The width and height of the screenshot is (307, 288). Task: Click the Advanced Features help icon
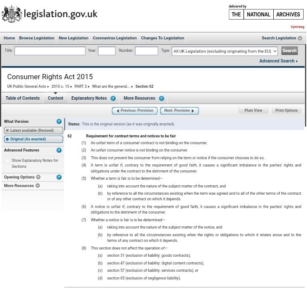point(59,150)
